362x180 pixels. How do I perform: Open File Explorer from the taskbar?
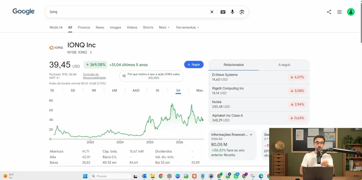153,176
